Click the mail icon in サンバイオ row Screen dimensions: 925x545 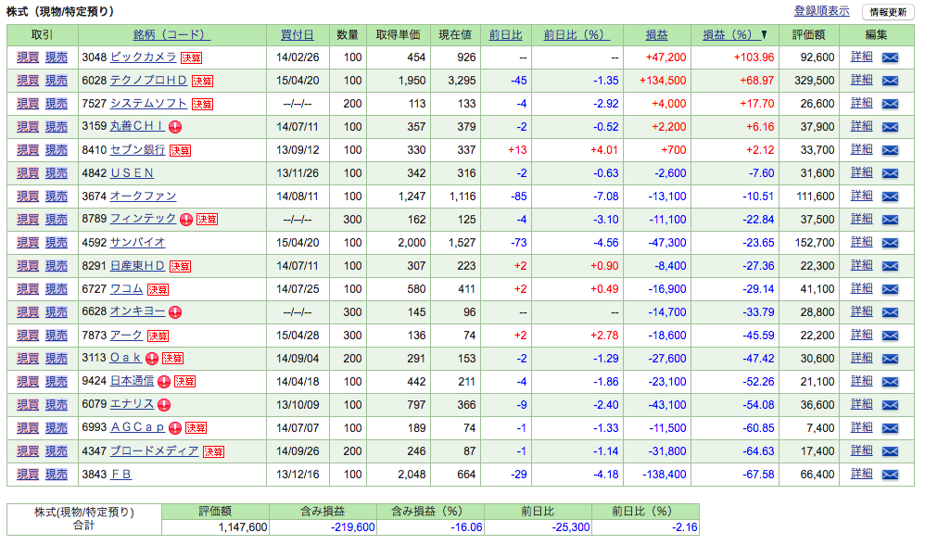point(890,243)
